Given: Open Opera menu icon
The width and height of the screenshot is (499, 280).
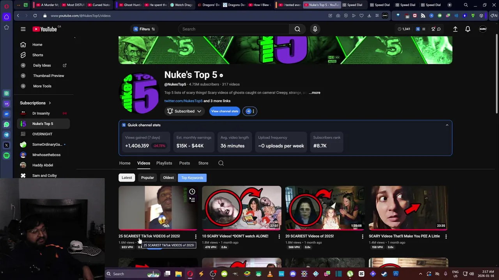Looking at the screenshot, I should click(7, 6).
